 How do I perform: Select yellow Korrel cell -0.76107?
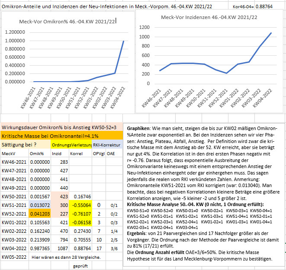point(80,214)
